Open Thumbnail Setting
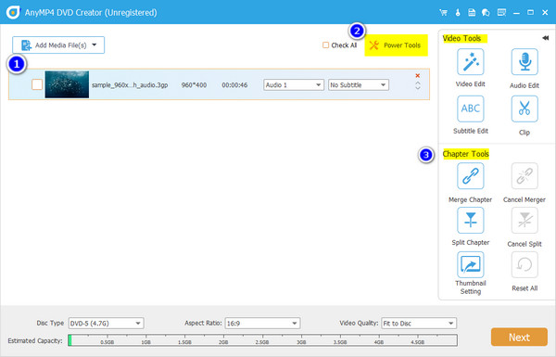Viewport: 556px width, 357px height. [470, 264]
